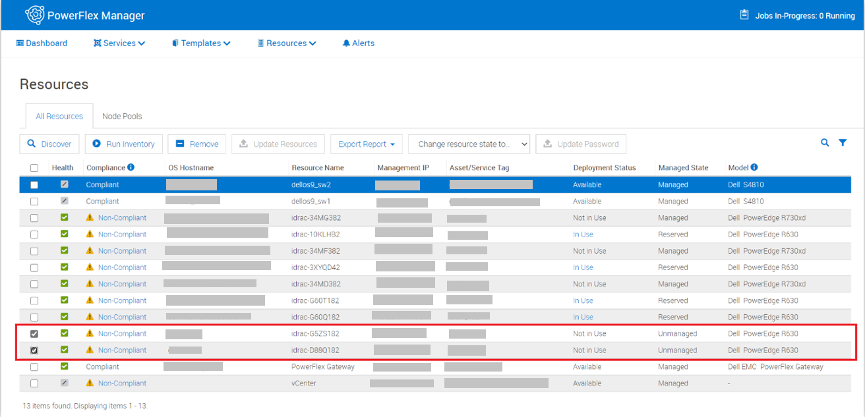Uncheck the row checkbox for idrac-D88Q182

pos(34,350)
